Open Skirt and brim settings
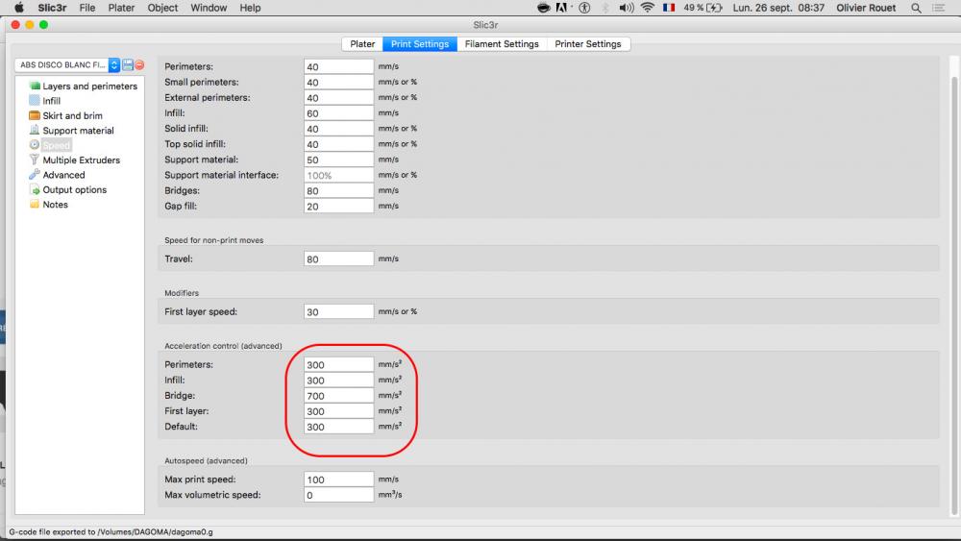This screenshot has height=541, width=961. click(72, 116)
